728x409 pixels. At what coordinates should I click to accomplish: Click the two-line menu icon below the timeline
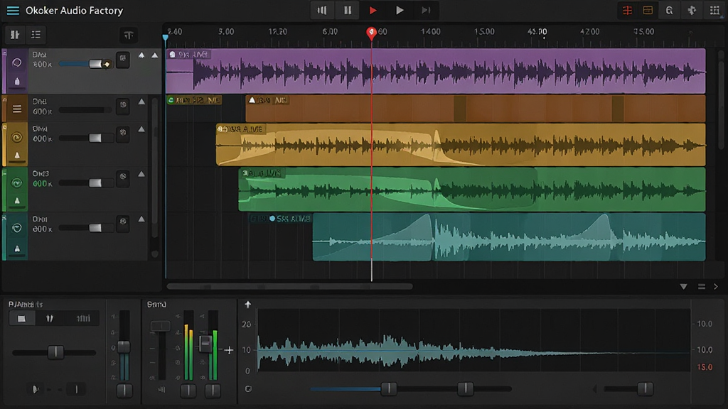point(702,287)
